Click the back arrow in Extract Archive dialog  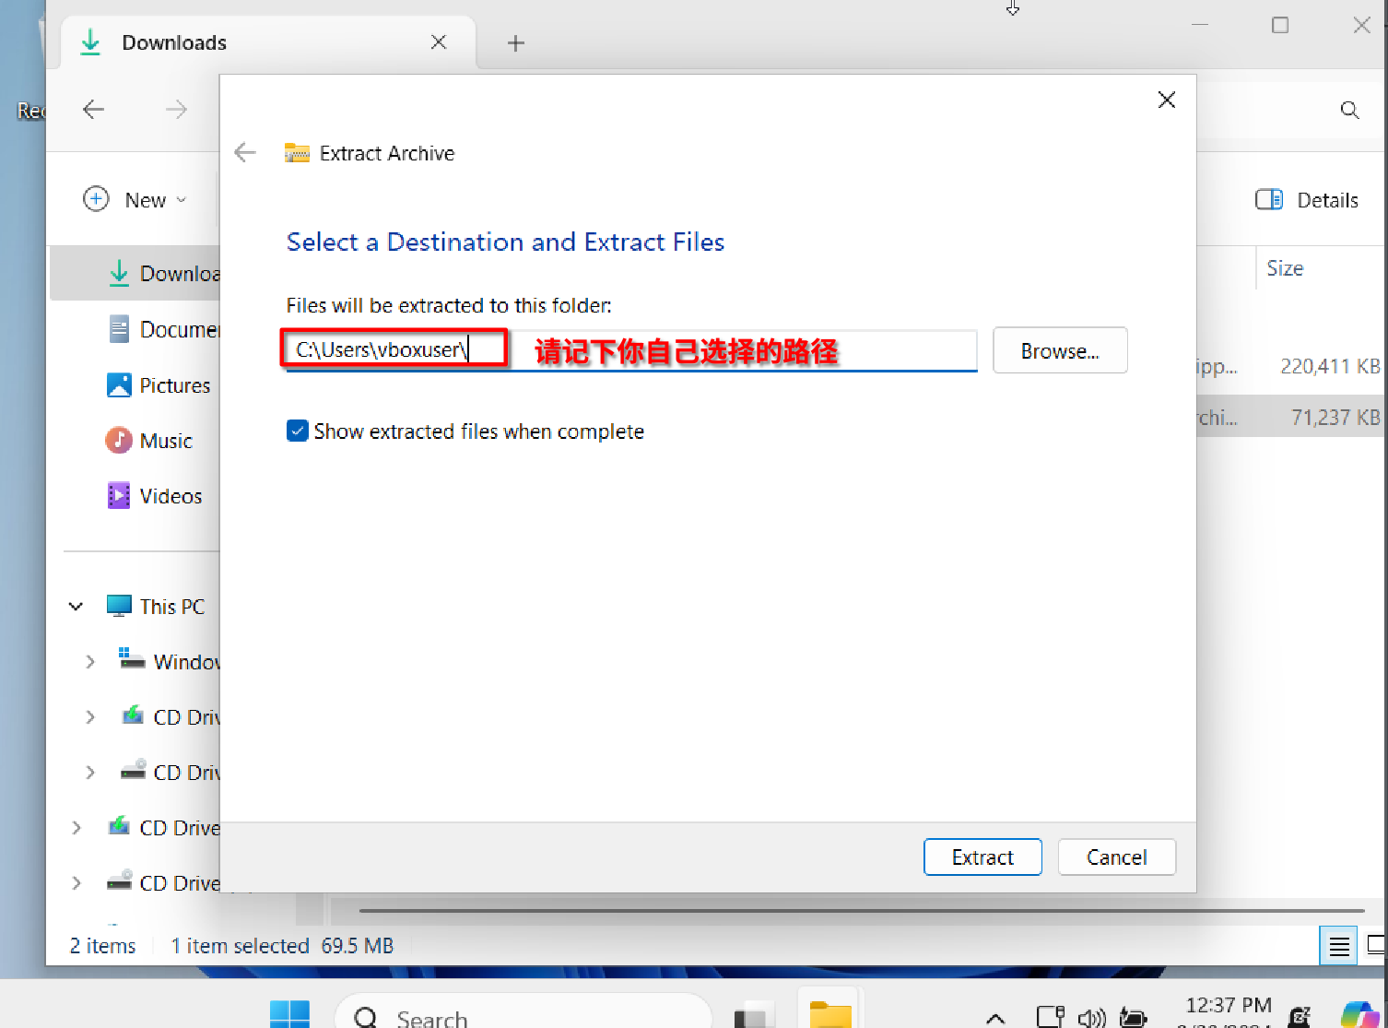[x=245, y=153]
